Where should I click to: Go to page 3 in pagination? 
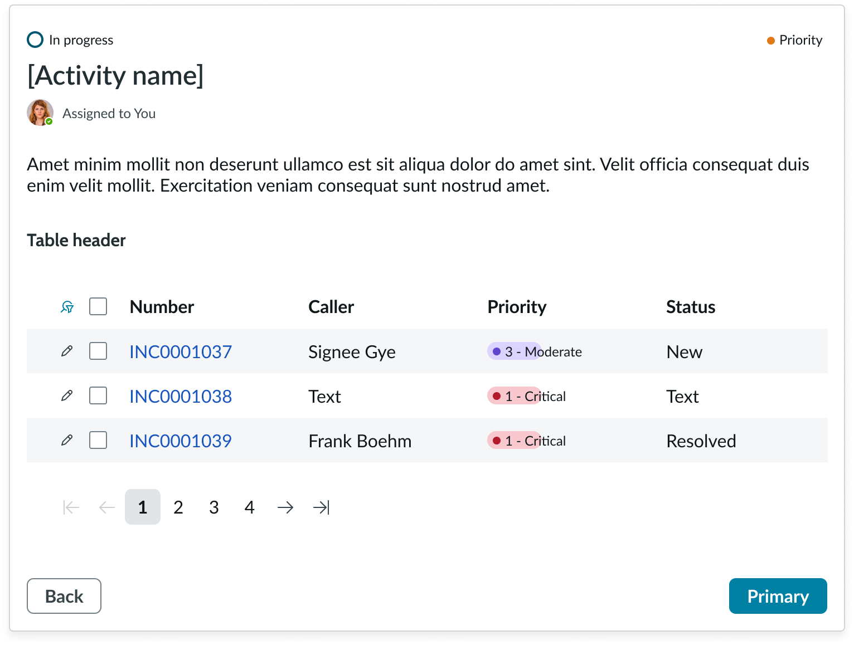tap(214, 507)
